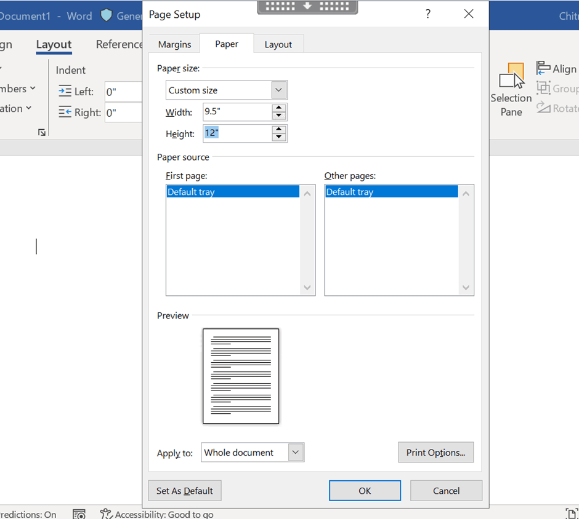Decrease paper Width with down arrow
This screenshot has width=579, height=519.
point(279,116)
